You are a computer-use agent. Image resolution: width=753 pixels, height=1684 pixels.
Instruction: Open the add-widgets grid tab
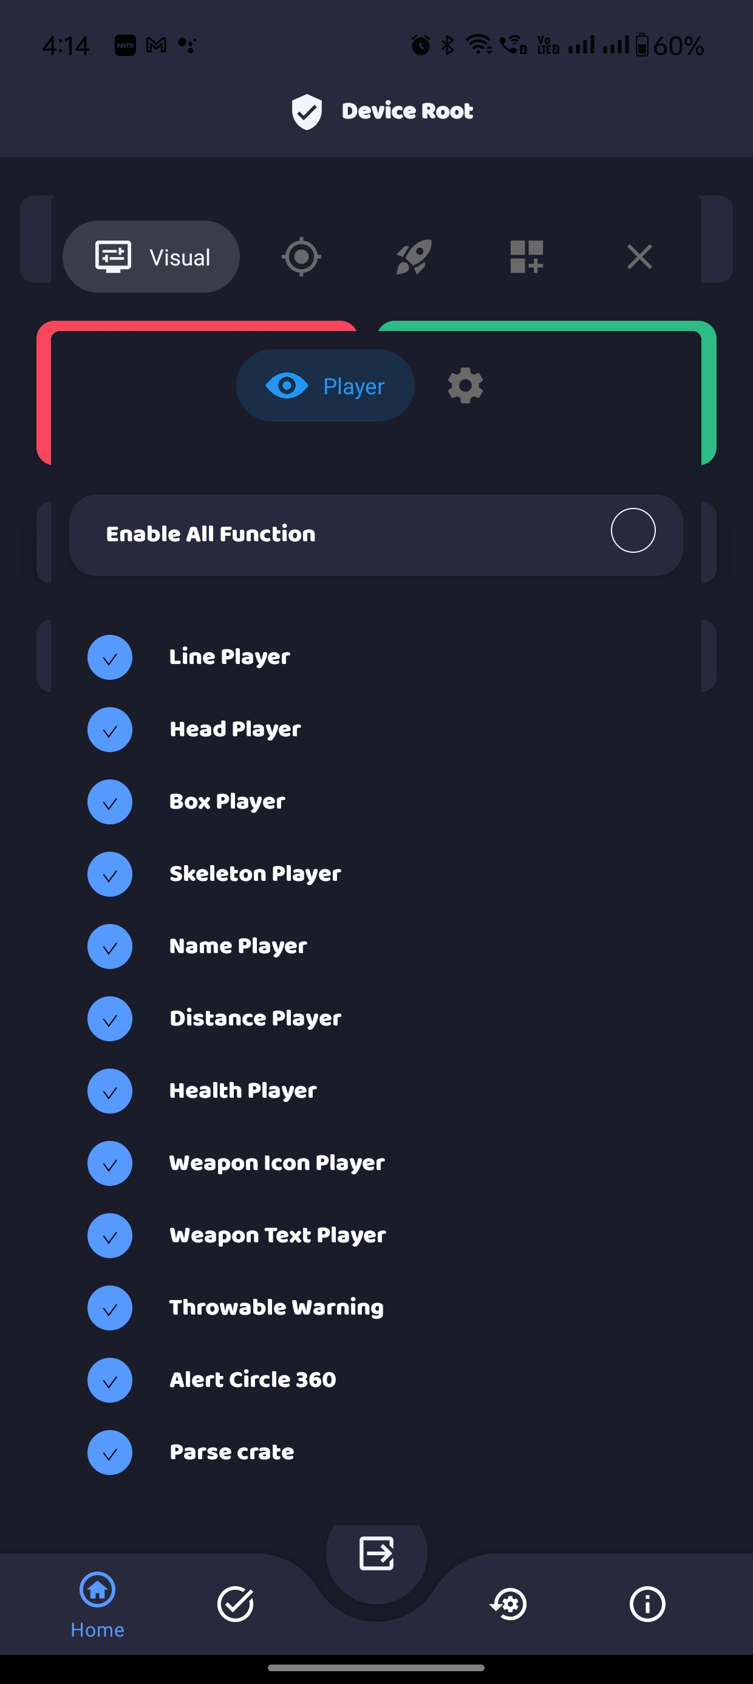(526, 257)
